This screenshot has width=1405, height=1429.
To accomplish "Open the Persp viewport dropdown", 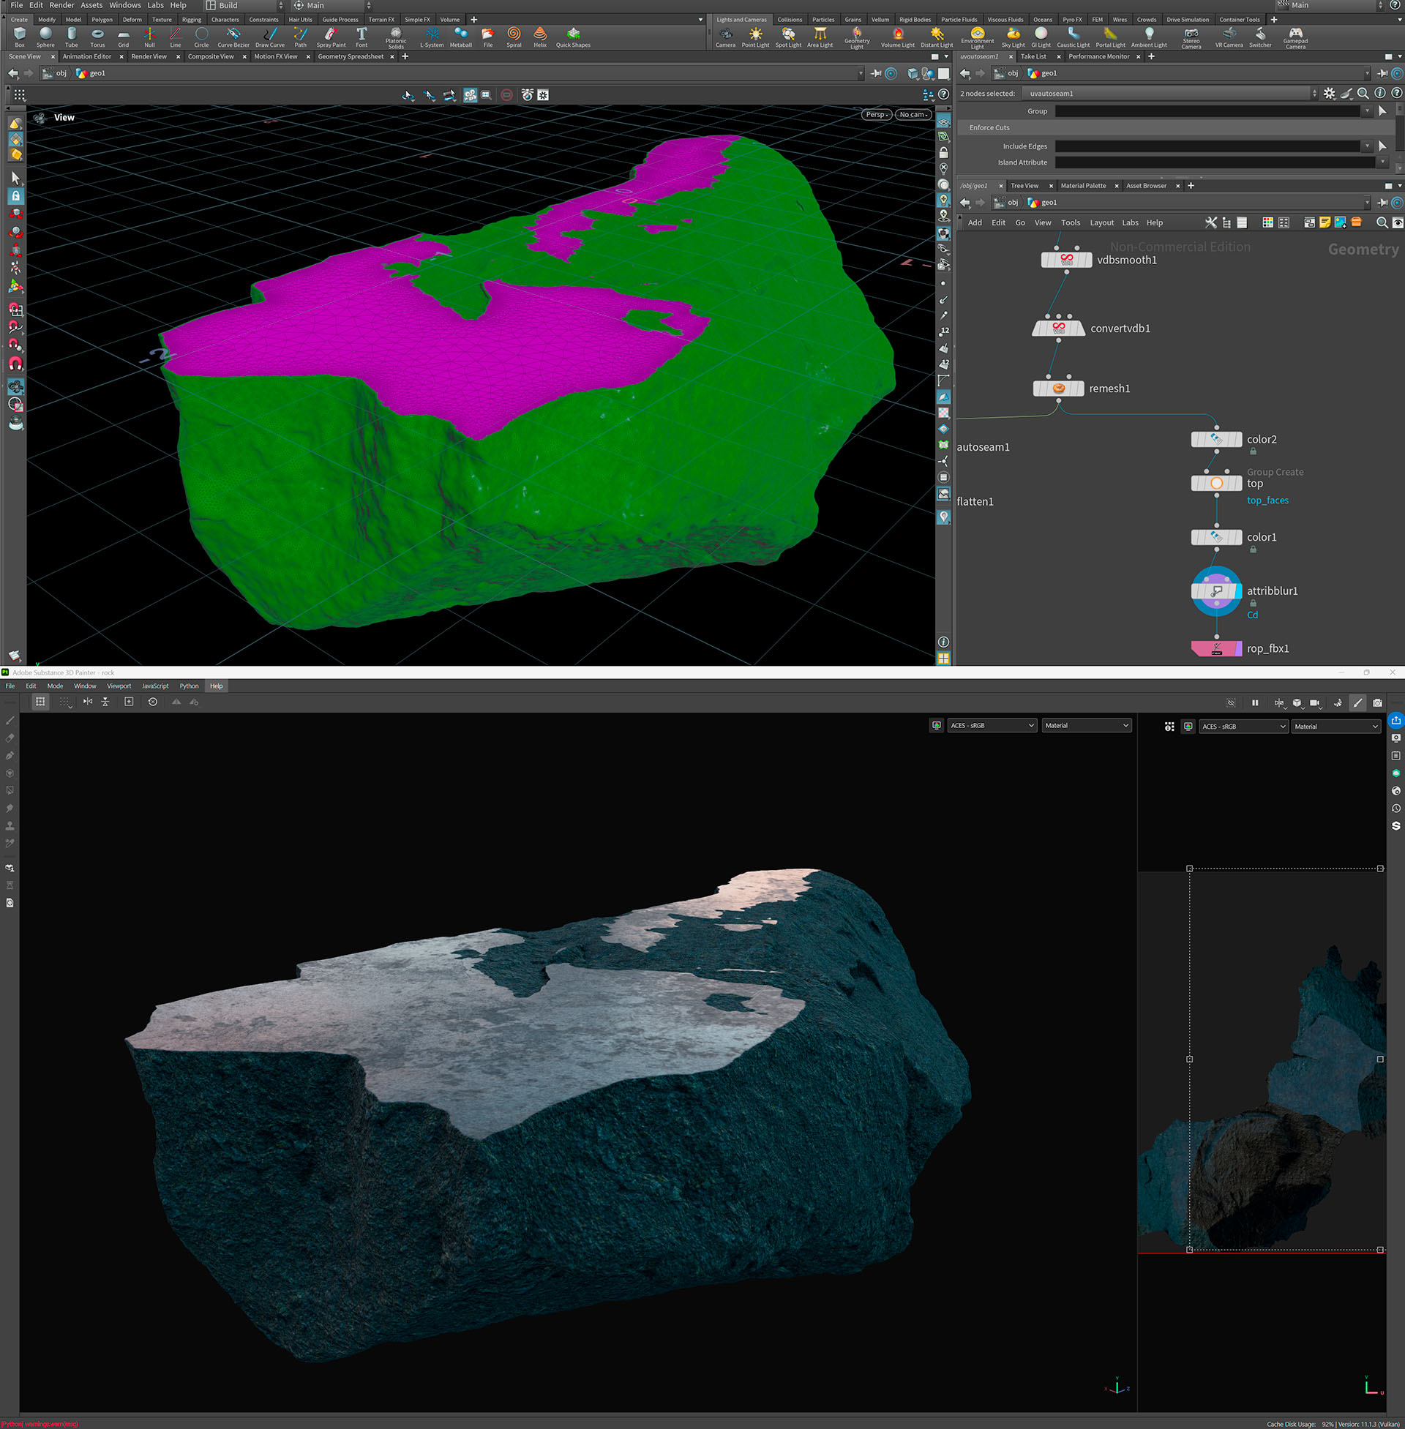I will click(876, 114).
